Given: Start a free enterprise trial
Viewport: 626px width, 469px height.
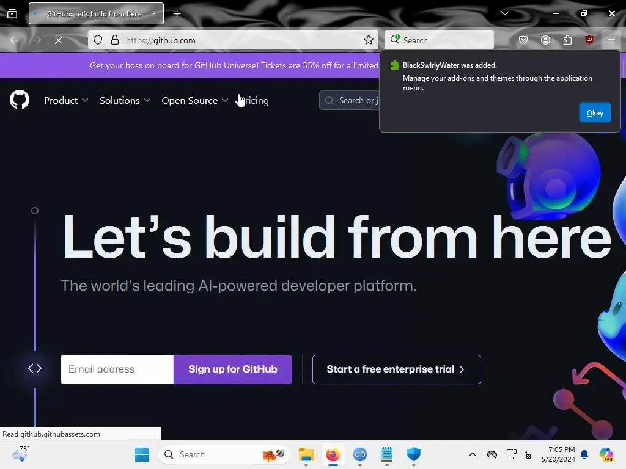Looking at the screenshot, I should (396, 369).
